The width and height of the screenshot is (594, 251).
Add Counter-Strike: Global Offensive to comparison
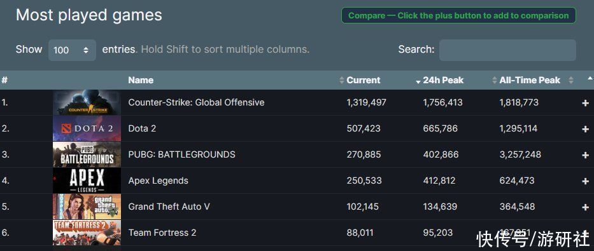(585, 103)
